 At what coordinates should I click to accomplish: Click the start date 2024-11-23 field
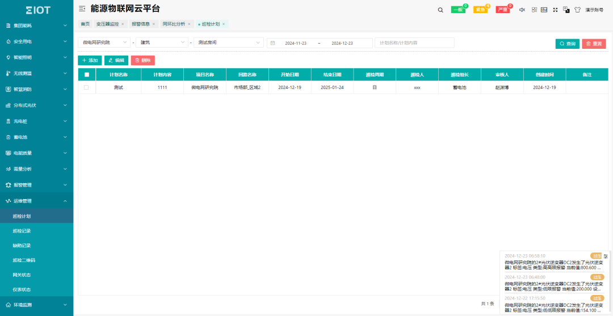click(295, 43)
